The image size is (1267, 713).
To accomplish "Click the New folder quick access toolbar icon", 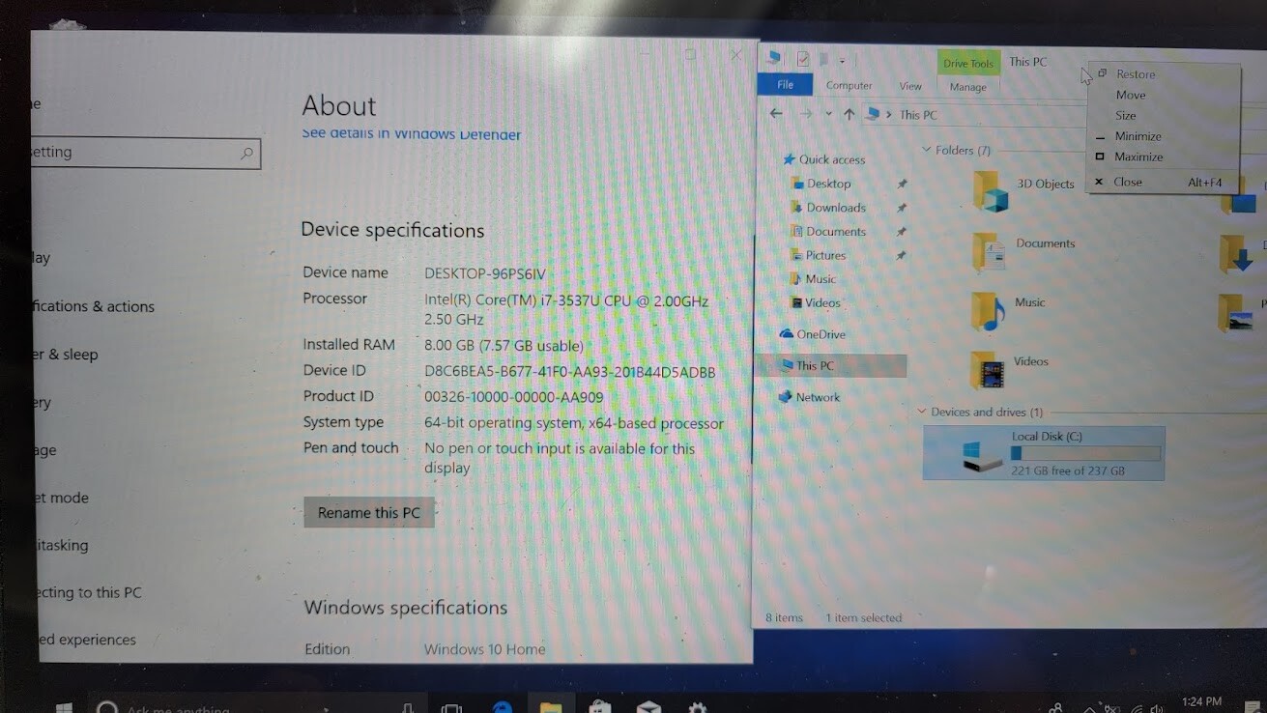I will (824, 60).
